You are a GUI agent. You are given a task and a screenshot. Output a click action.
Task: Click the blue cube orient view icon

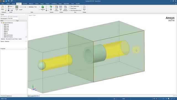pos(9,11)
